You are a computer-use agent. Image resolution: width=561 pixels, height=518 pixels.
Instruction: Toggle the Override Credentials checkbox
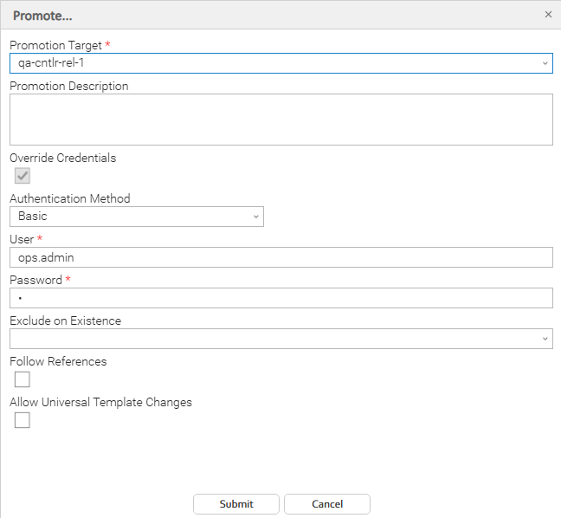tap(23, 176)
